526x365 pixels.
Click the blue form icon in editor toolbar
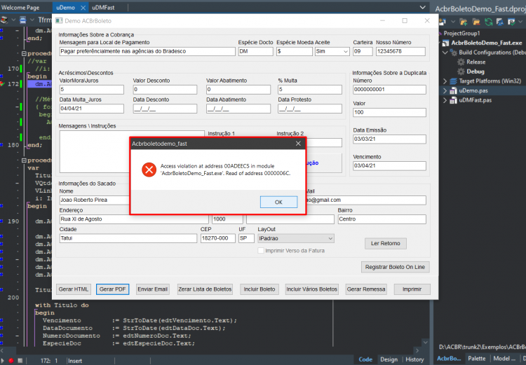pos(23,20)
